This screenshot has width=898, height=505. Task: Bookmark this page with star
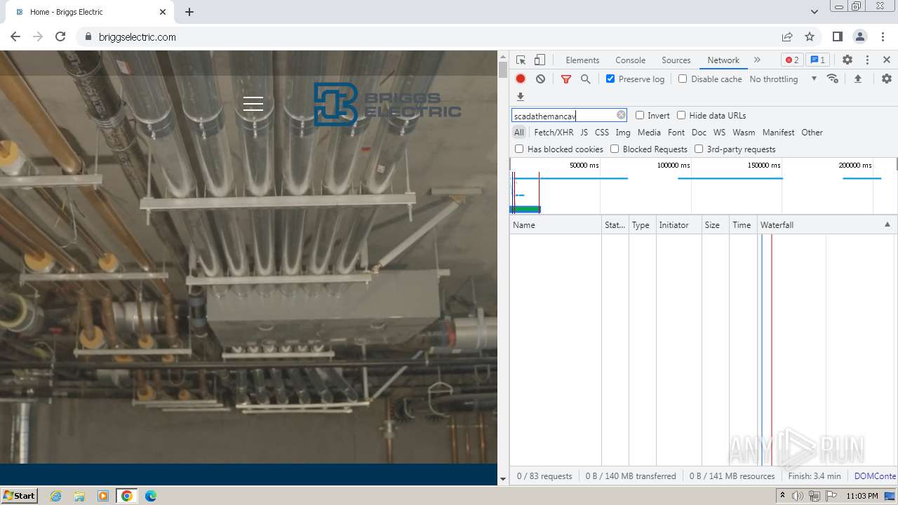(810, 37)
